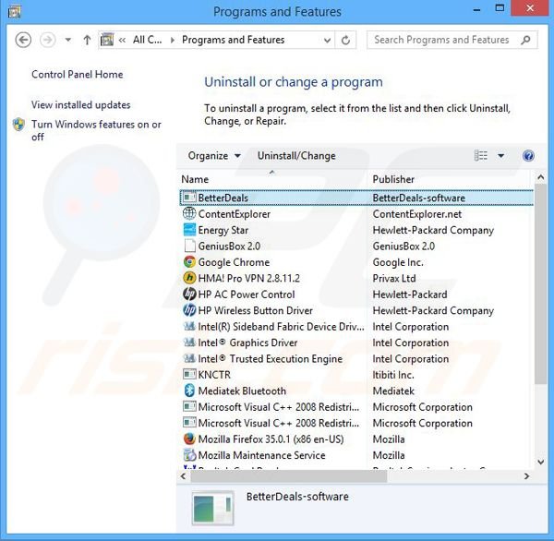This screenshot has height=541, width=554.
Task: Open the Help question mark button
Action: click(528, 156)
